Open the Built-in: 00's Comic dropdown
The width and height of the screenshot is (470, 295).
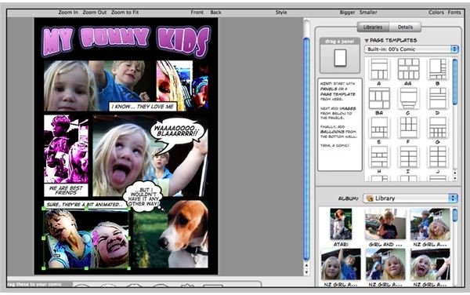pyautogui.click(x=411, y=49)
